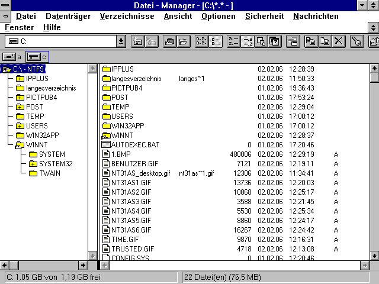Select C:\ - NTFS root in tree
The width and height of the screenshot is (379, 284).
23,69
